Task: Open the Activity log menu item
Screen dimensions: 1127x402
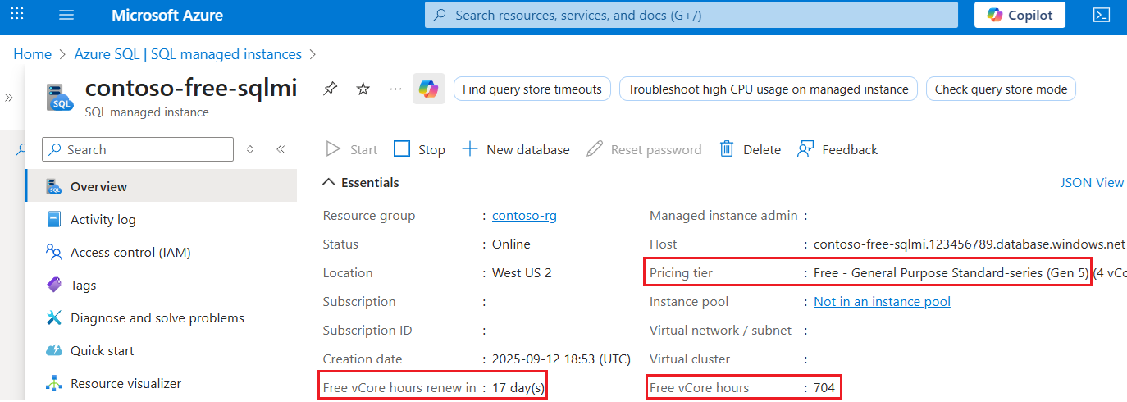Action: (103, 220)
